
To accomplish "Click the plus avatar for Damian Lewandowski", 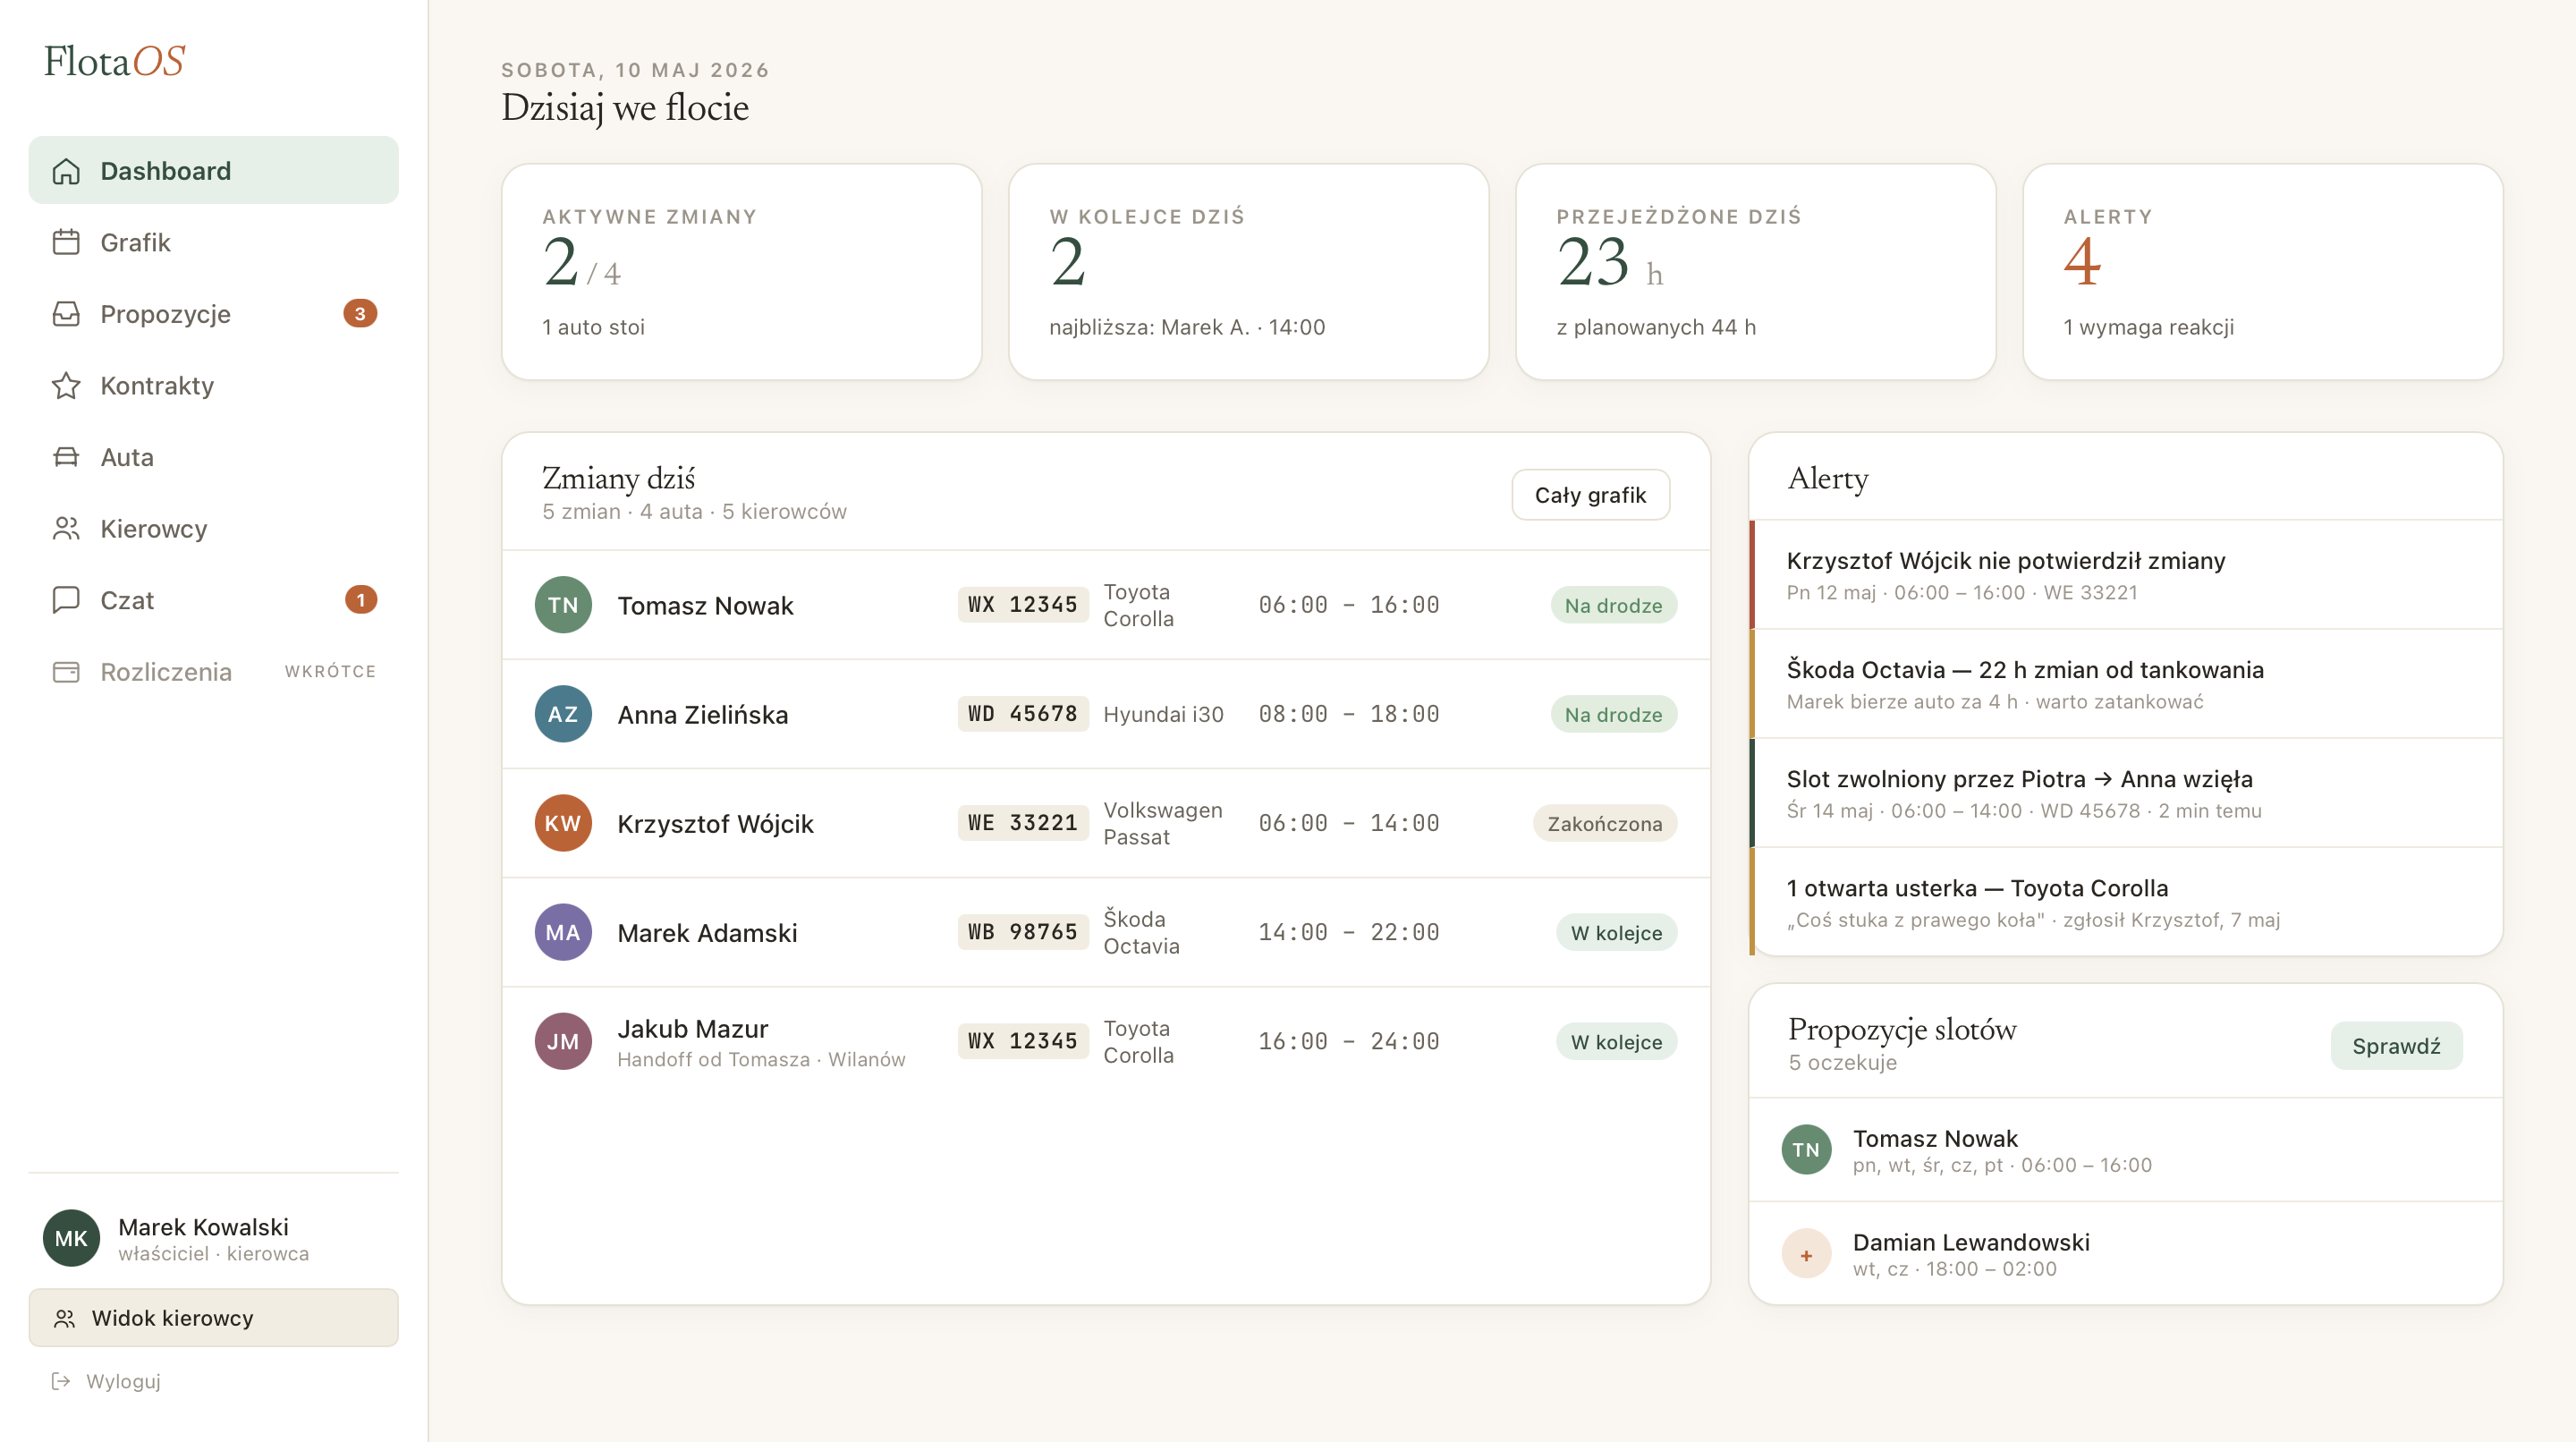I will pyautogui.click(x=1806, y=1254).
